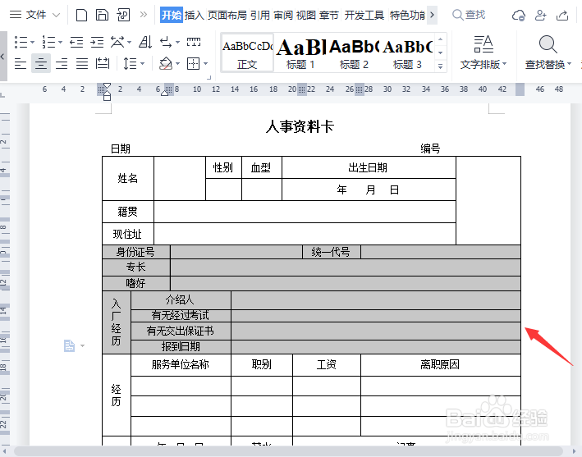Viewport: 582px width, 457px height.
Task: Open numbered list dropdown arrow
Action: (60, 43)
